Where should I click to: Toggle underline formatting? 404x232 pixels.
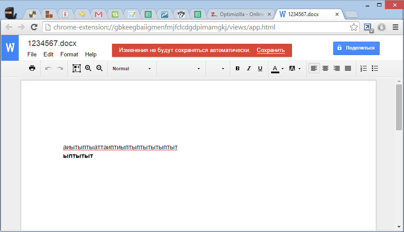click(260, 69)
